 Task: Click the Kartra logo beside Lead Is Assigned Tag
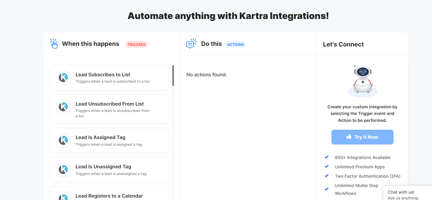pyautogui.click(x=64, y=141)
